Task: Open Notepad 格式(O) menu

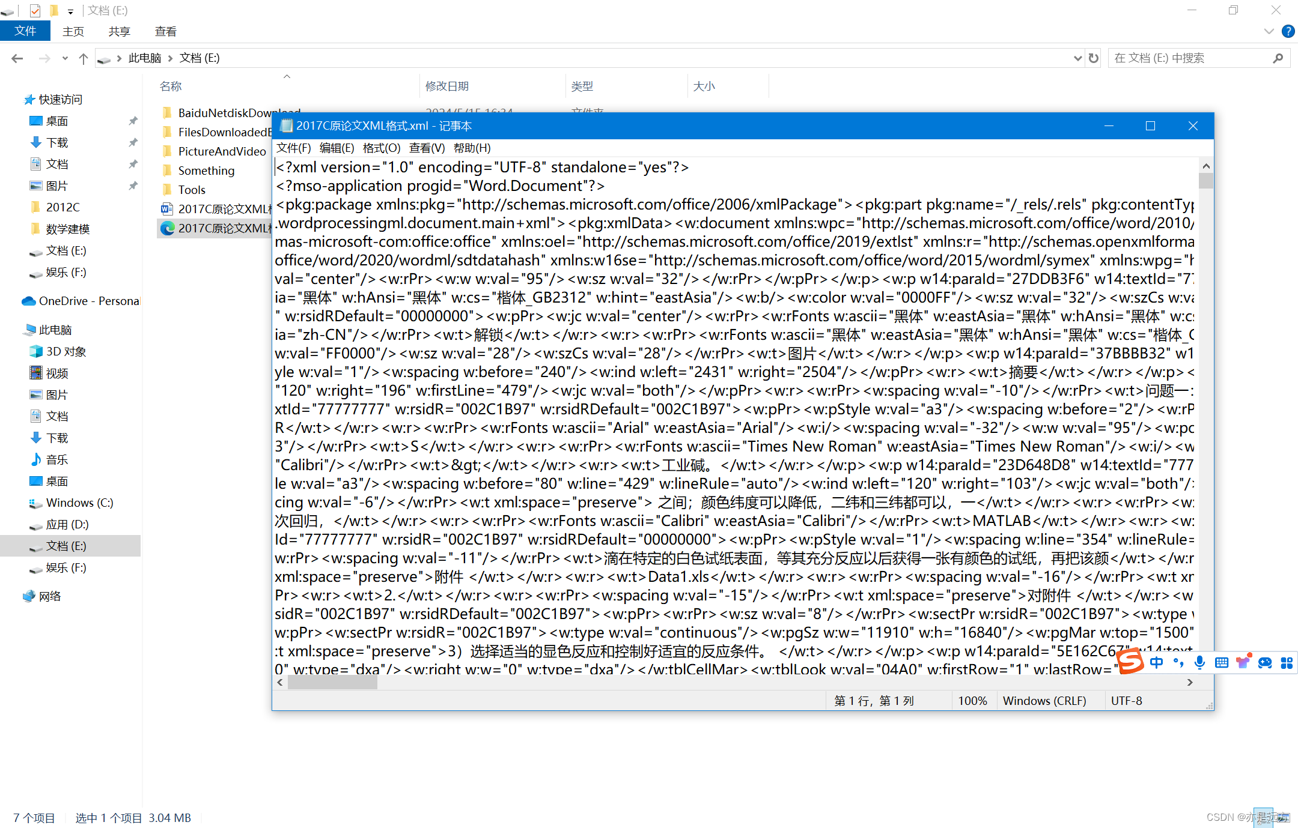Action: [382, 148]
